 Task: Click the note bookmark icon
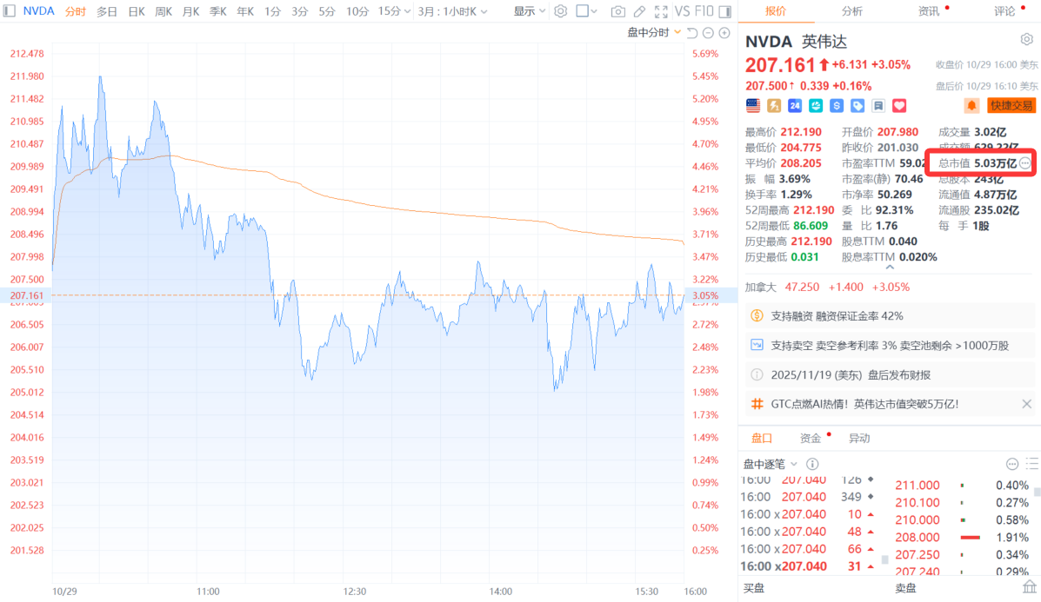click(x=878, y=105)
